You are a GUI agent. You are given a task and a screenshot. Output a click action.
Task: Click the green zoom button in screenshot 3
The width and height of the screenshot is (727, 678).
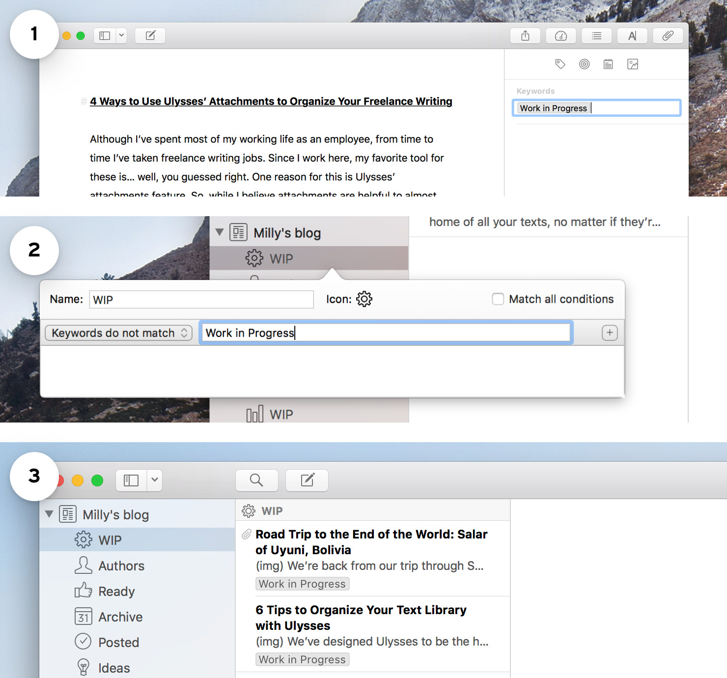pos(97,480)
